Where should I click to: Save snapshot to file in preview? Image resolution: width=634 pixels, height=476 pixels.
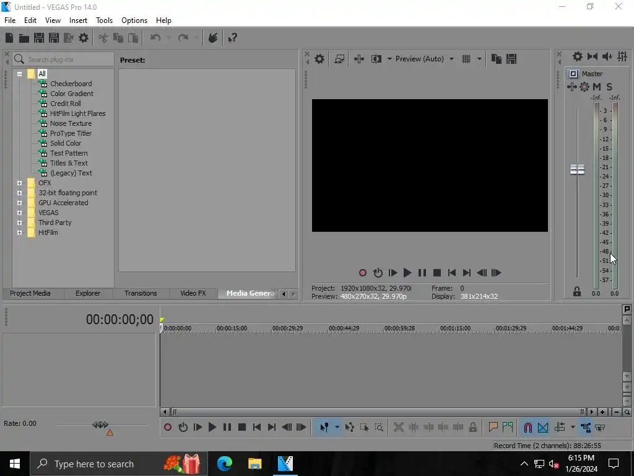[511, 59]
